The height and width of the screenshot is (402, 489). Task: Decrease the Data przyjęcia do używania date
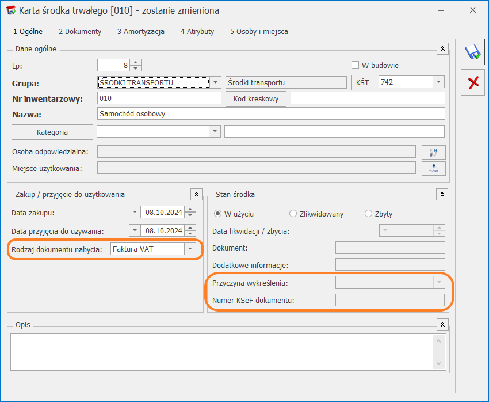click(x=190, y=233)
